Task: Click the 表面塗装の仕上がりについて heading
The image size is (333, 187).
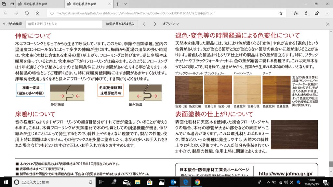Action: click(x=214, y=114)
